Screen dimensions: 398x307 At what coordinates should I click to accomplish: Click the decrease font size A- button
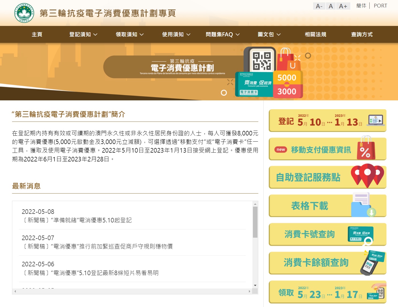(319, 6)
